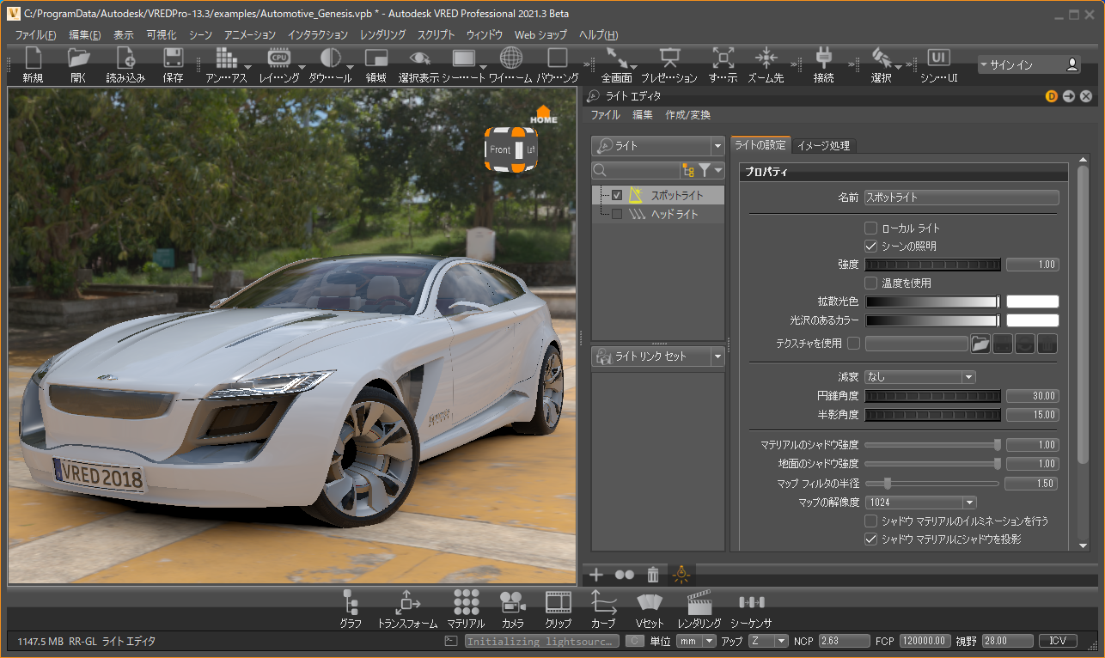Click the plus icon to add light
The image size is (1105, 658).
click(x=596, y=575)
